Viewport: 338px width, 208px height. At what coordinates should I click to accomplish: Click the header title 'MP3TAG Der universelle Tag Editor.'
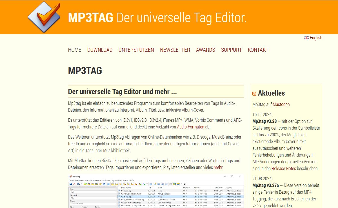157,17
